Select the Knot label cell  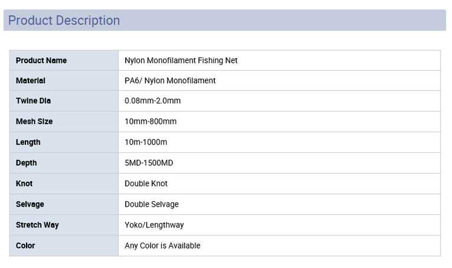(x=24, y=184)
